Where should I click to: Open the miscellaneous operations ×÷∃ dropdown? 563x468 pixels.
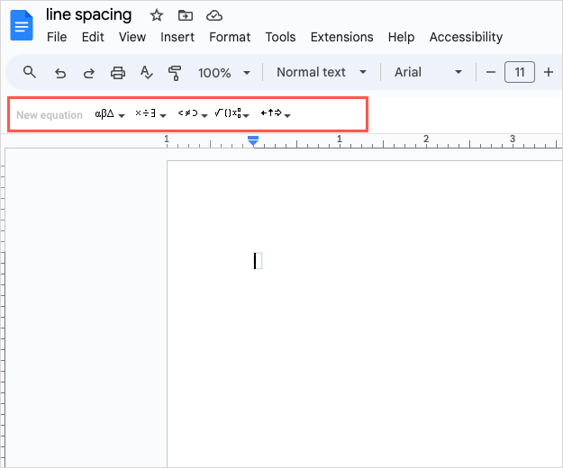[150, 114]
